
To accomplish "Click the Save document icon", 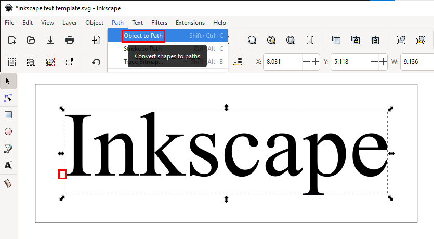I will click(x=50, y=40).
